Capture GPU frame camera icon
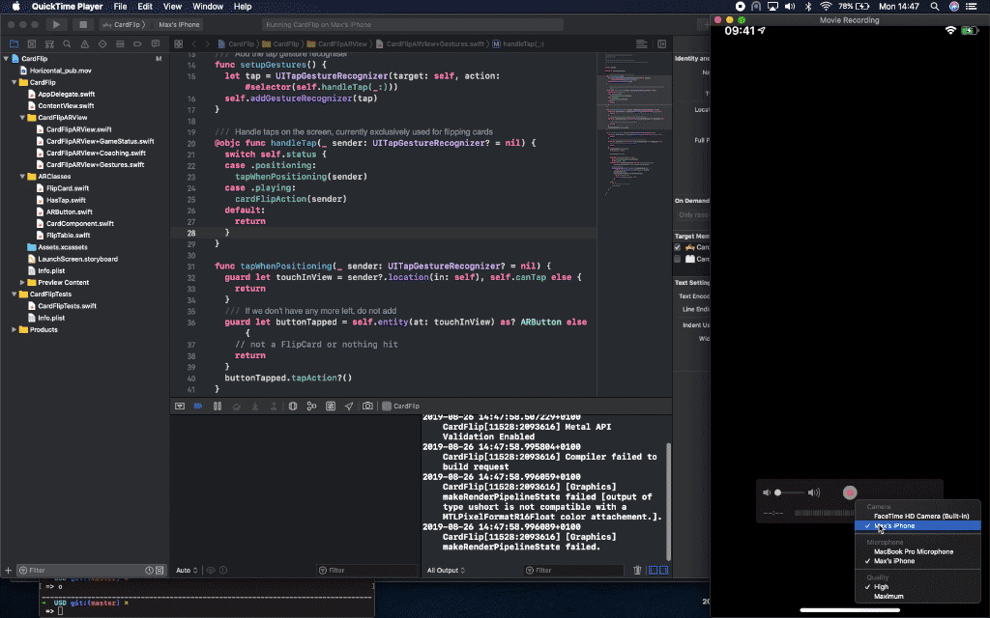Image resolution: width=990 pixels, height=618 pixels. click(367, 407)
